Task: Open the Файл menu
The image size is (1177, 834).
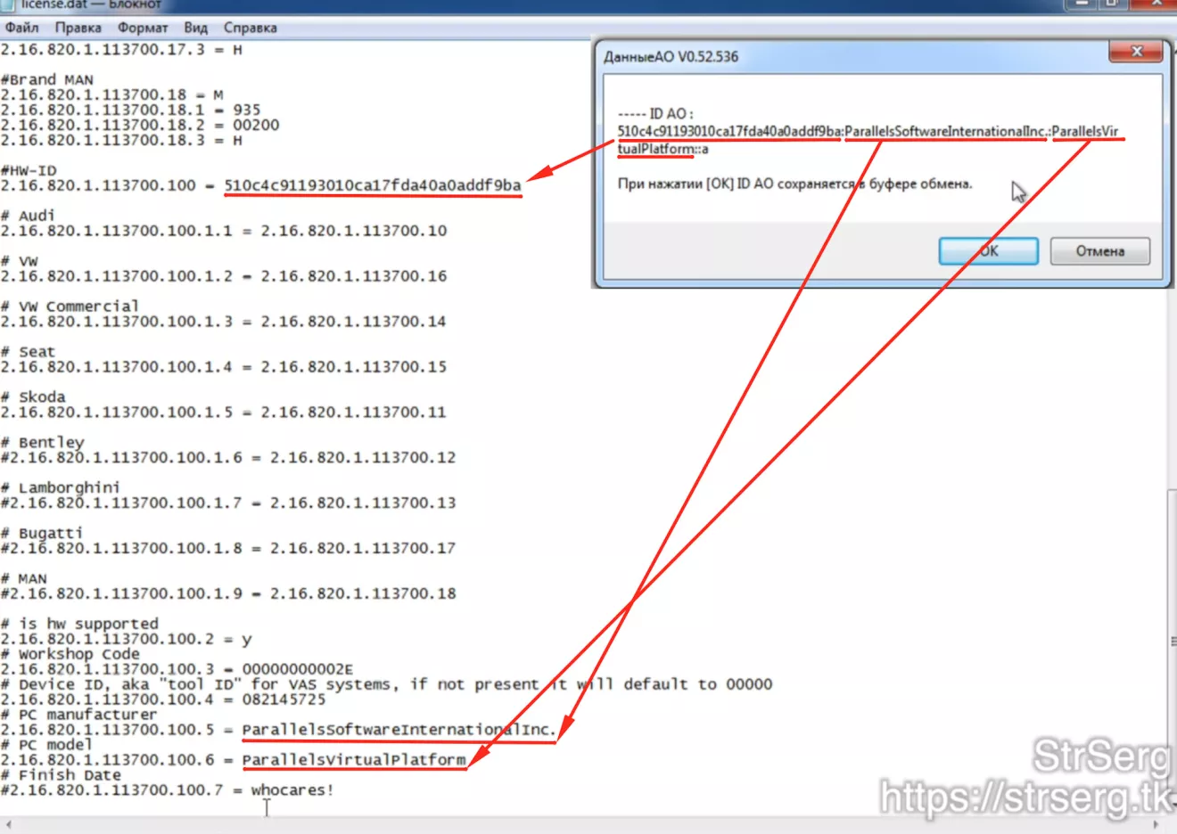Action: click(x=21, y=28)
